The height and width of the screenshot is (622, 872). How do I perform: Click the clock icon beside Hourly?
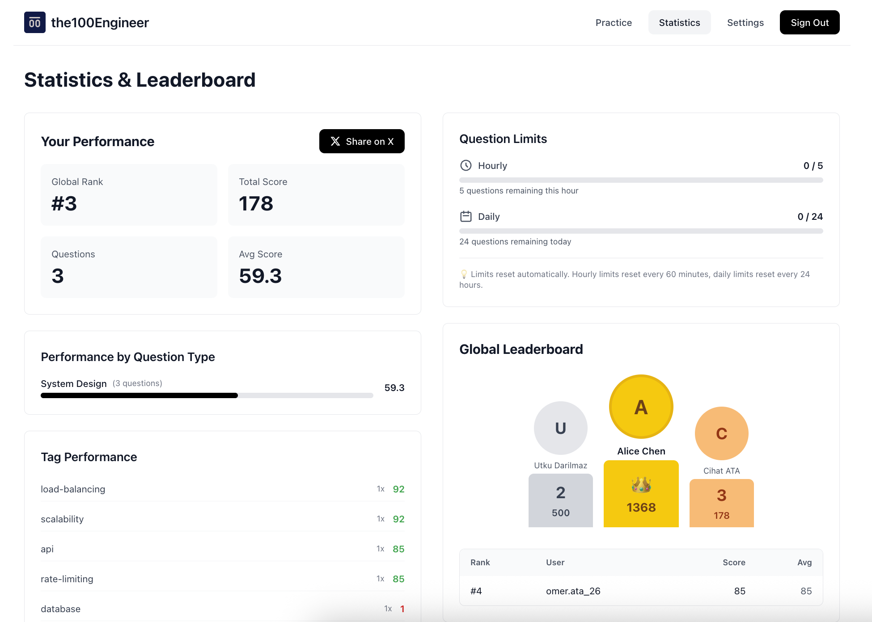pos(466,165)
